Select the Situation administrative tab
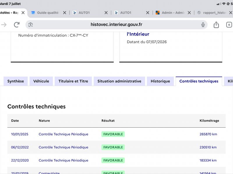The height and width of the screenshot is (174, 233). [x=119, y=81]
